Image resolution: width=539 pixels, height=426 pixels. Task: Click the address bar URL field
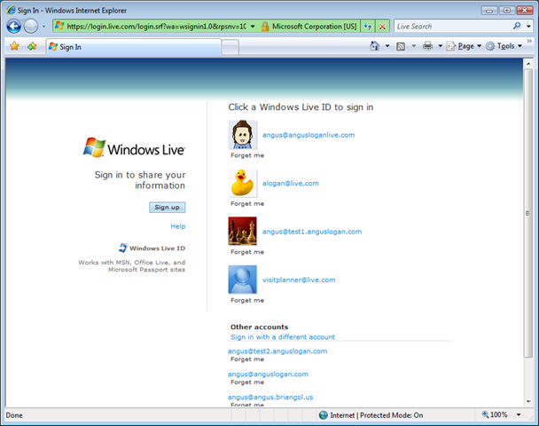tap(157, 26)
